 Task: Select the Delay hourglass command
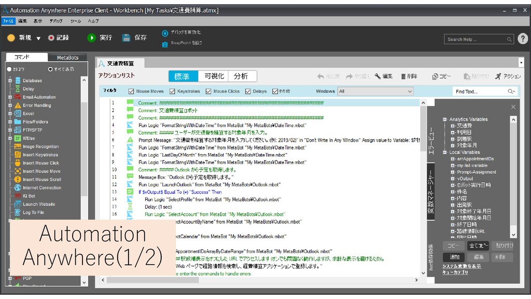(18, 88)
